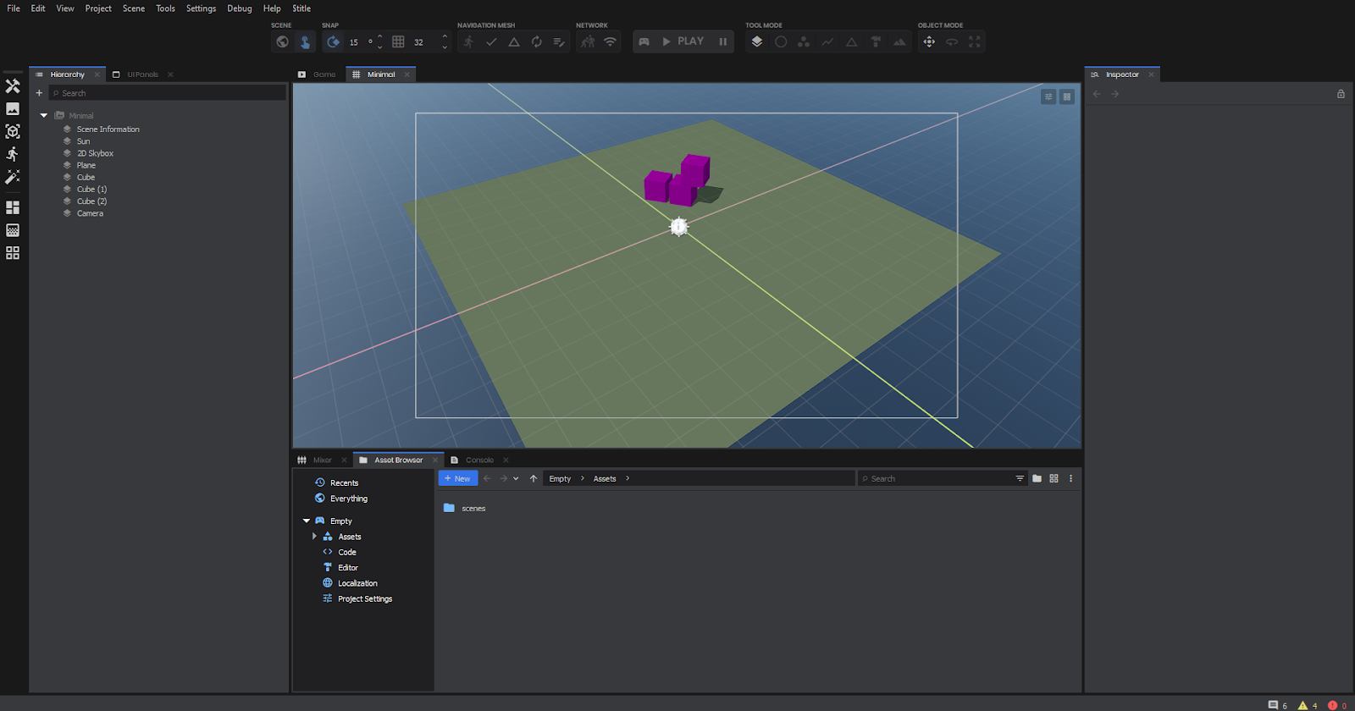
Task: Click the blue New button in Asset Browser
Action: coord(458,479)
